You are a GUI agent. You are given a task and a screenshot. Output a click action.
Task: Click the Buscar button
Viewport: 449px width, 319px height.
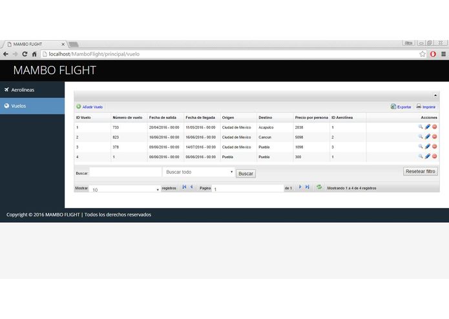click(245, 174)
